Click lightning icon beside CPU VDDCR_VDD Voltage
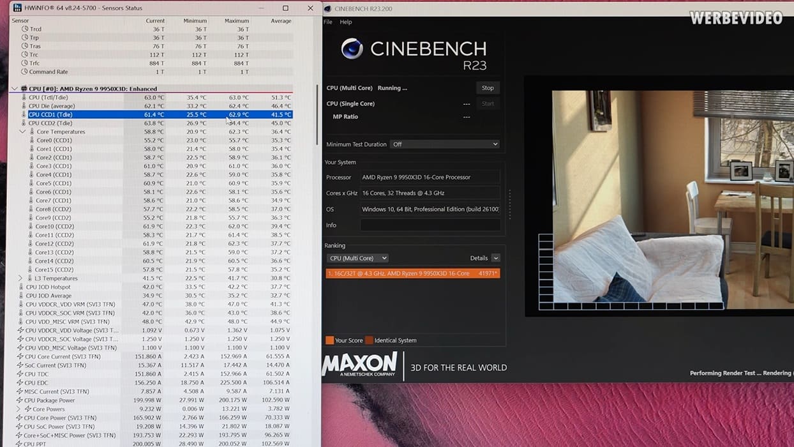Viewport: 794px width, 447px height. tap(20, 331)
